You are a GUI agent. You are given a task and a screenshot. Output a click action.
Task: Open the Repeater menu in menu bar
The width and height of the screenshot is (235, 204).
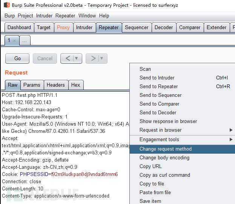(x=65, y=16)
